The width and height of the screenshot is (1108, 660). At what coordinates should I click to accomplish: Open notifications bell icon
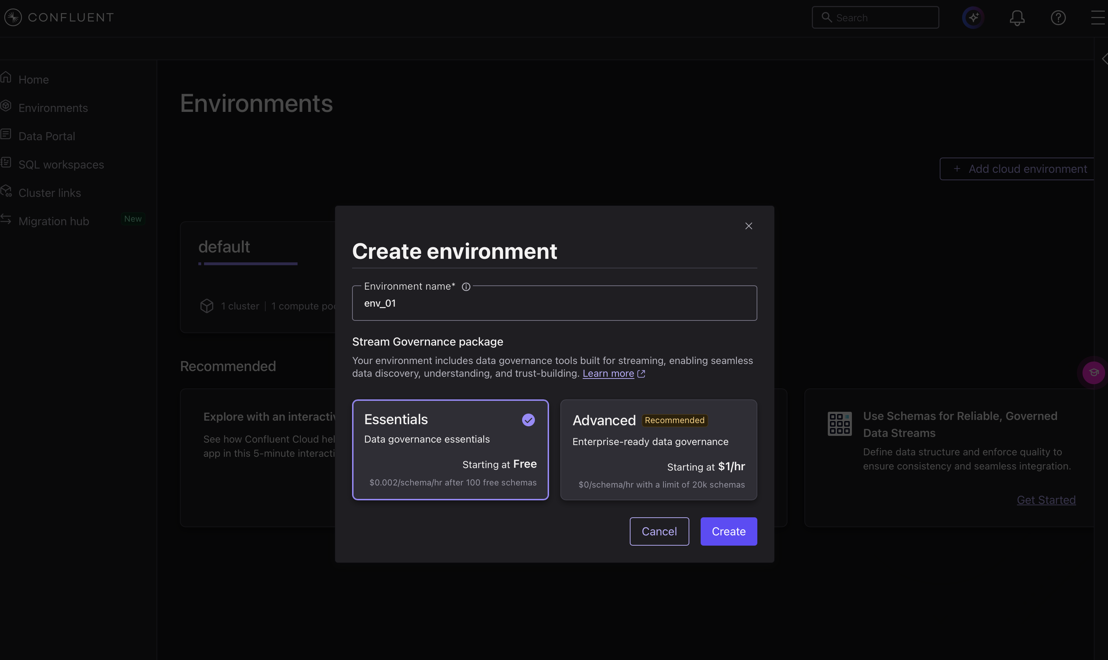coord(1017,18)
